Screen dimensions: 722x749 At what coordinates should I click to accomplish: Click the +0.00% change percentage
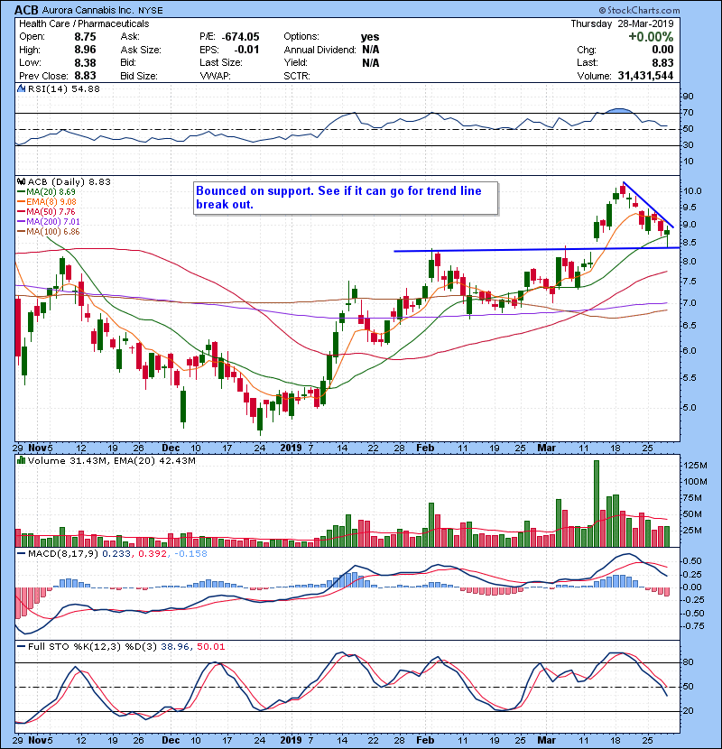point(651,37)
